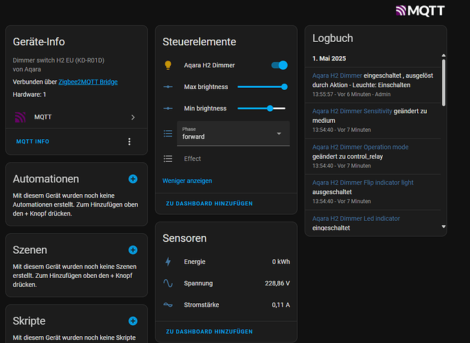The height and width of the screenshot is (343, 470).
Task: Click the Min brightness row icon
Action: [x=168, y=108]
